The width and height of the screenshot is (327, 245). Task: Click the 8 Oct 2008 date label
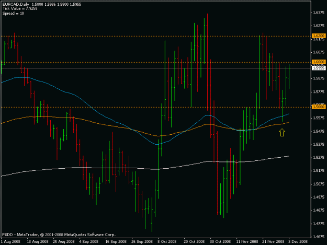point(167,241)
